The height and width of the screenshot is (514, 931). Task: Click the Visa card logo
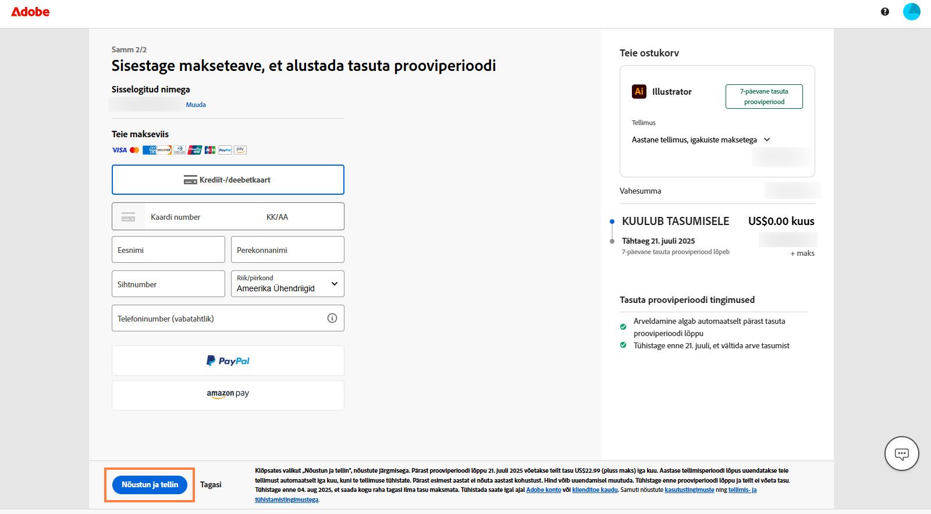pos(119,150)
